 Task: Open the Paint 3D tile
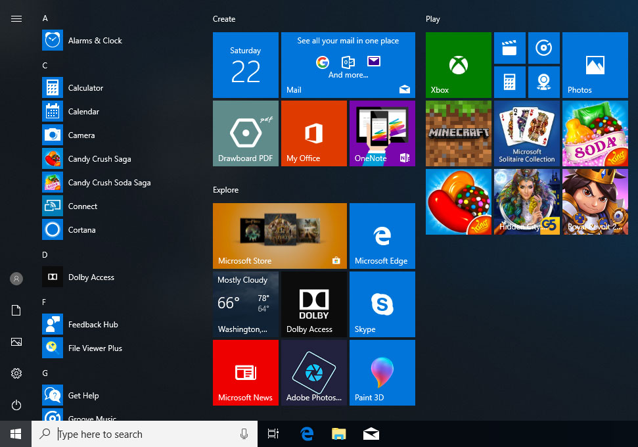(x=382, y=373)
